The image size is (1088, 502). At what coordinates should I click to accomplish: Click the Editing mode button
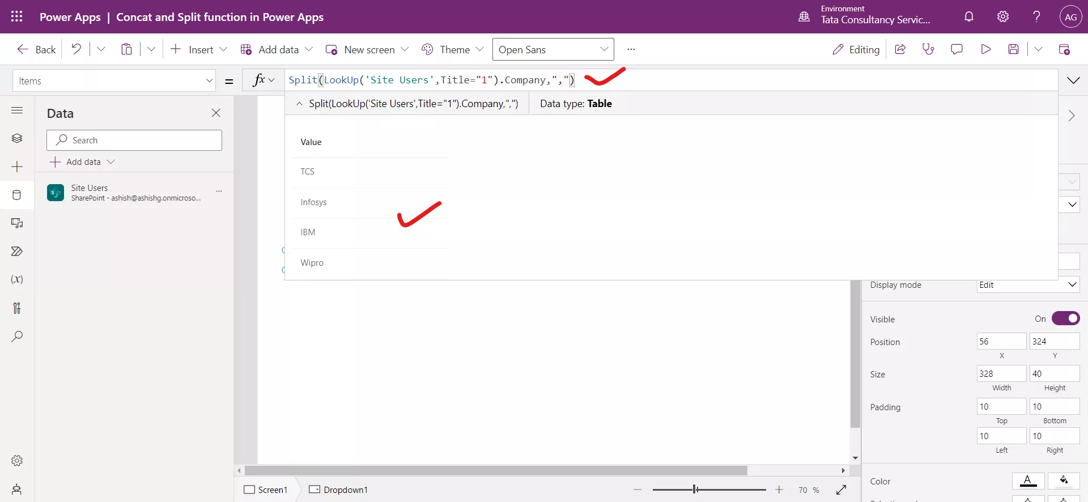click(856, 49)
